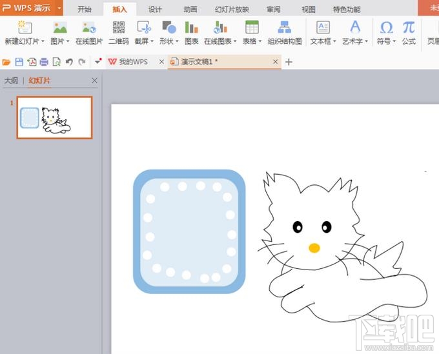Image resolution: width=439 pixels, height=354 pixels.
Task: Click the Table (表格) icon
Action: click(x=252, y=27)
